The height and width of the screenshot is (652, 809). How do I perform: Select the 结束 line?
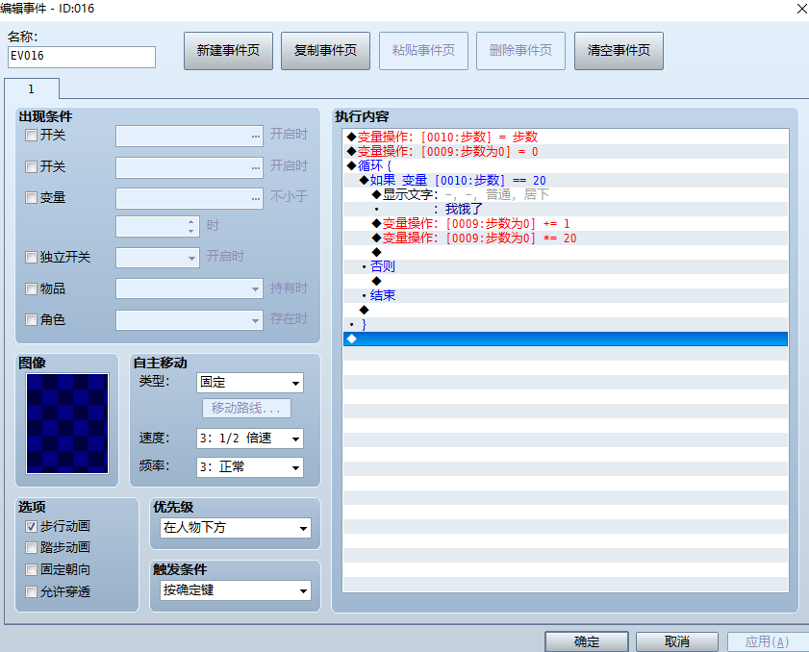566,295
